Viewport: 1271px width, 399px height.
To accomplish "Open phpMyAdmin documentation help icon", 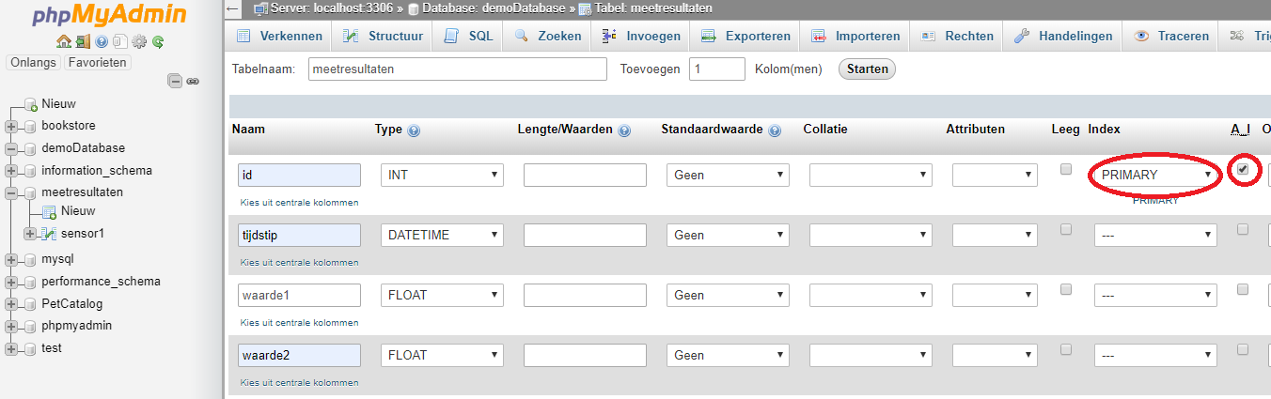I will tap(102, 41).
